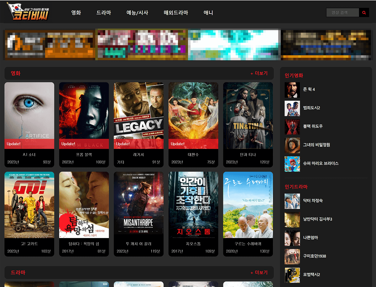Click the 코리비씨 site logo
This screenshot has width=376, height=287.
point(28,12)
